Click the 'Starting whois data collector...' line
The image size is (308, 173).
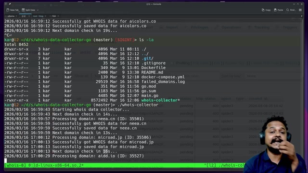click(67, 110)
